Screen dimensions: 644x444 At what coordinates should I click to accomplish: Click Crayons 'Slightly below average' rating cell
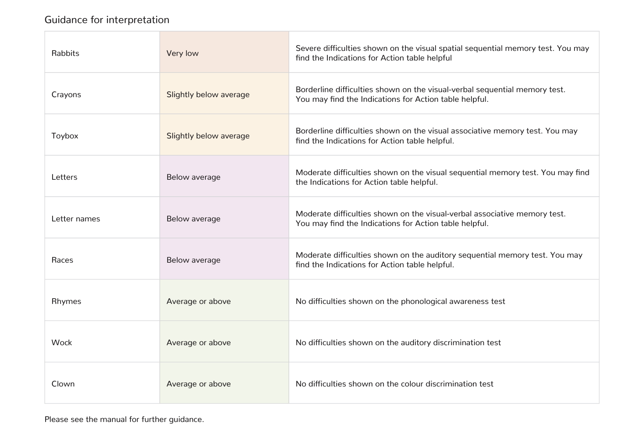(224, 93)
